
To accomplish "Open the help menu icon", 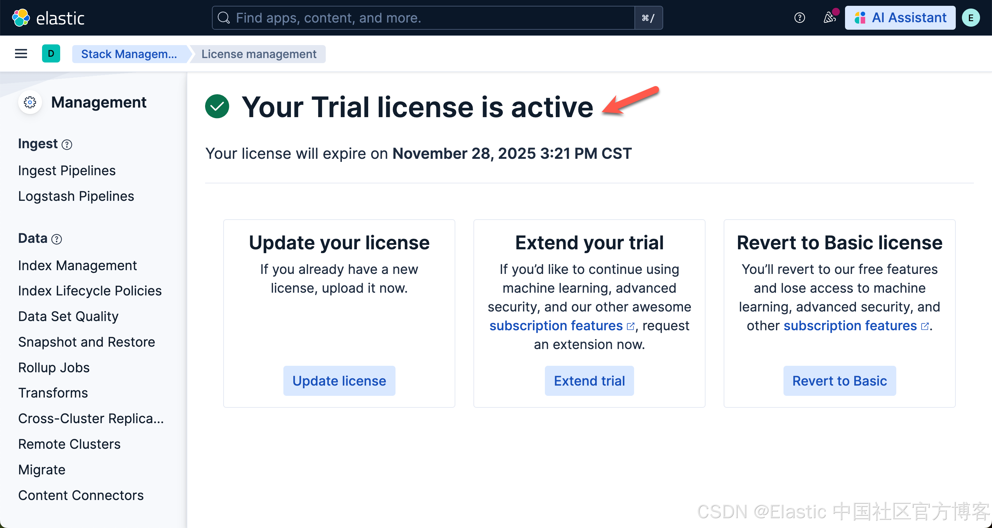I will (x=800, y=18).
